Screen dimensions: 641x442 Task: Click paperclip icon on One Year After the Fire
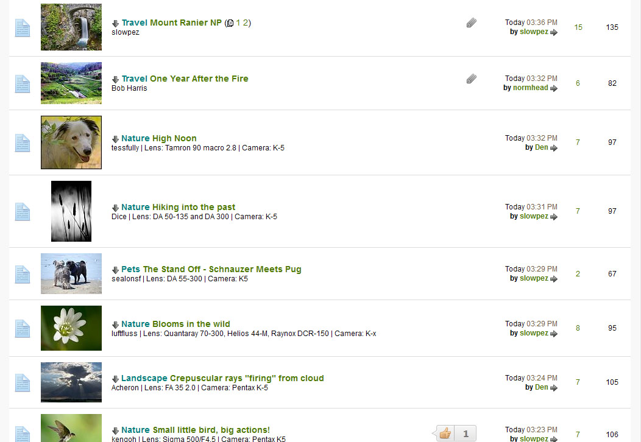pos(471,79)
